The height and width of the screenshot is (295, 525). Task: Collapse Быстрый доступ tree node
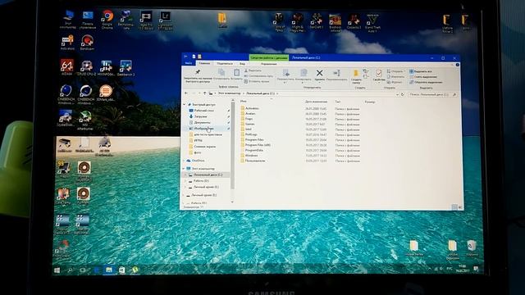tap(185, 104)
